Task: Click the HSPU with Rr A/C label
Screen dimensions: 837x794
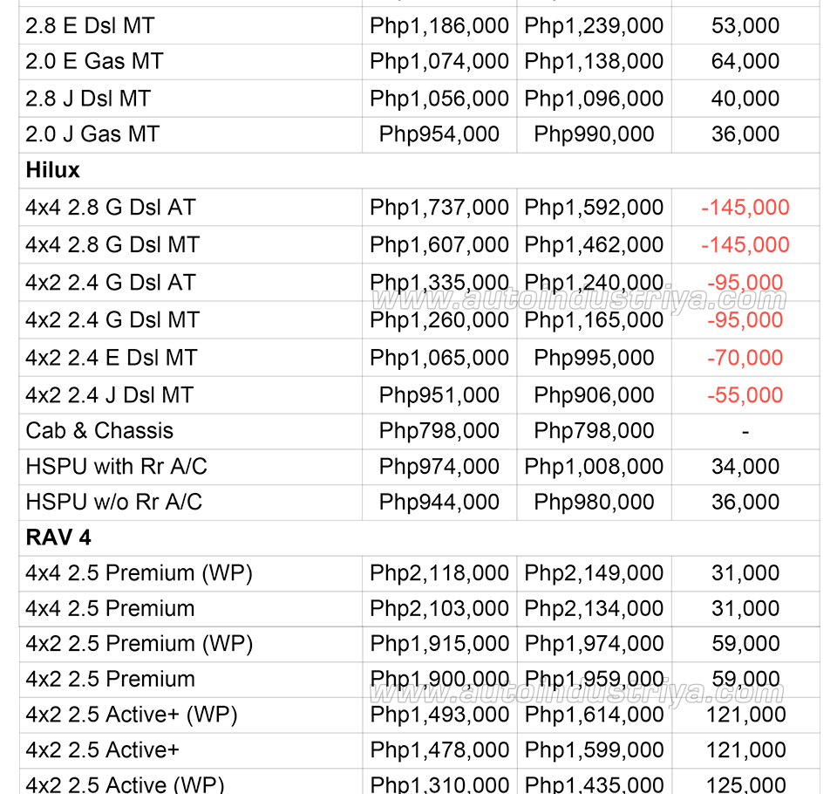Action: pos(116,466)
